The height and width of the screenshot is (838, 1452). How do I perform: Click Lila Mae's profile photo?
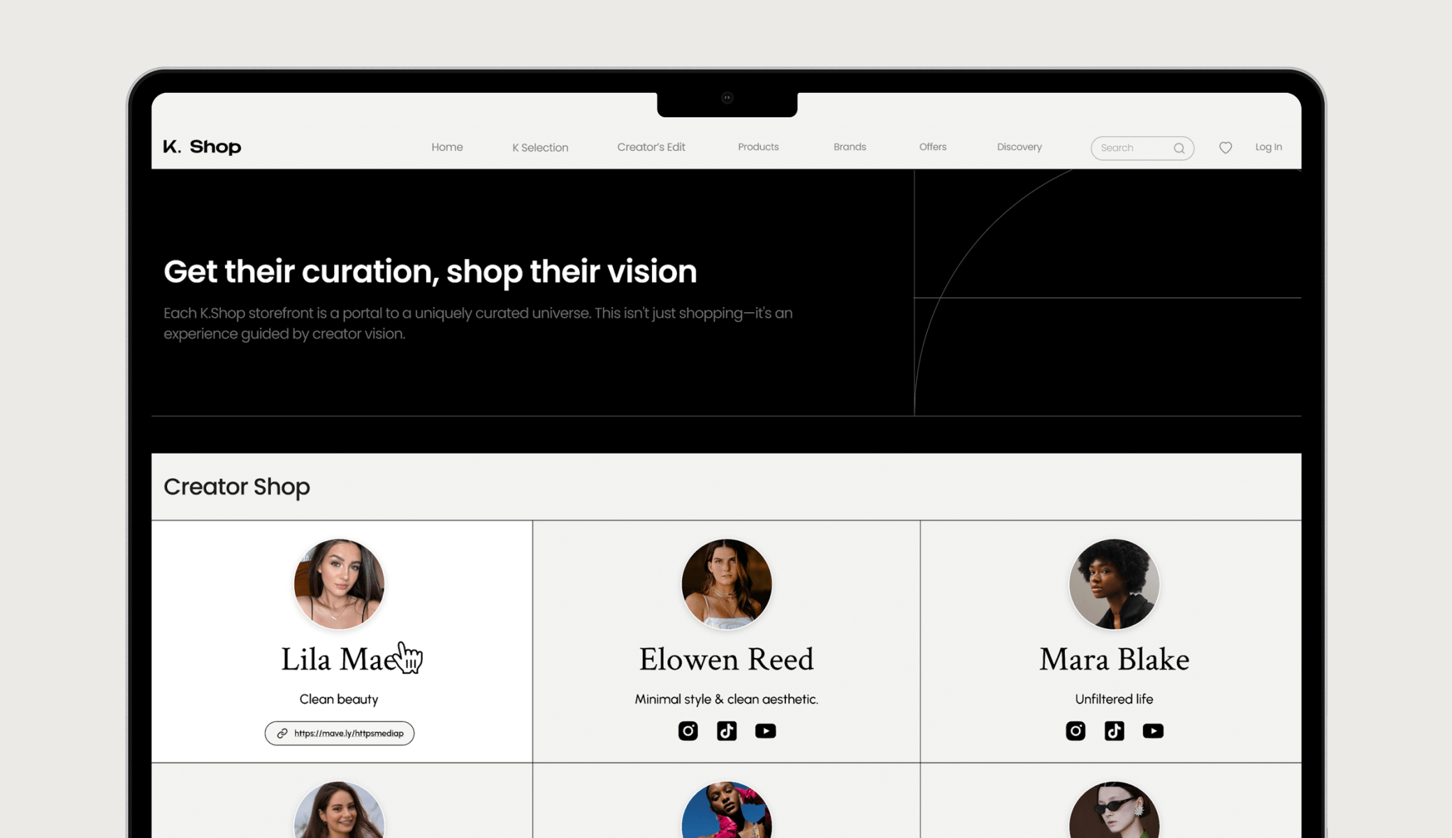coord(339,584)
